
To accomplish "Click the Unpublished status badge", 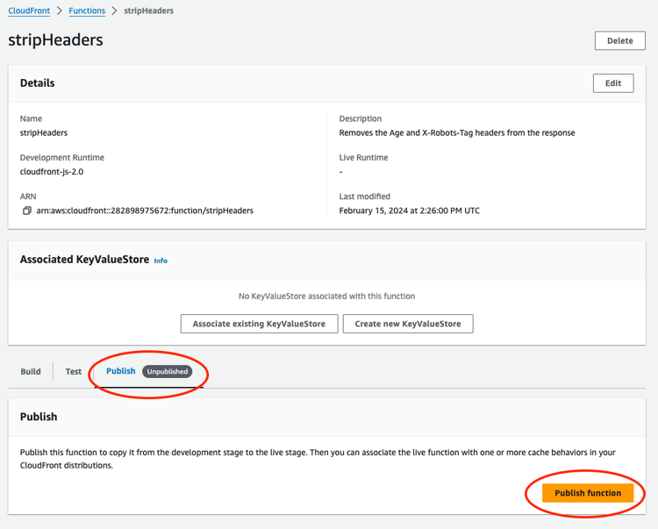I will (167, 372).
